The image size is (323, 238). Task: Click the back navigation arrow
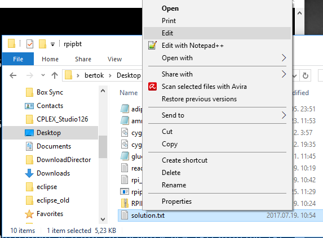tap(13, 75)
